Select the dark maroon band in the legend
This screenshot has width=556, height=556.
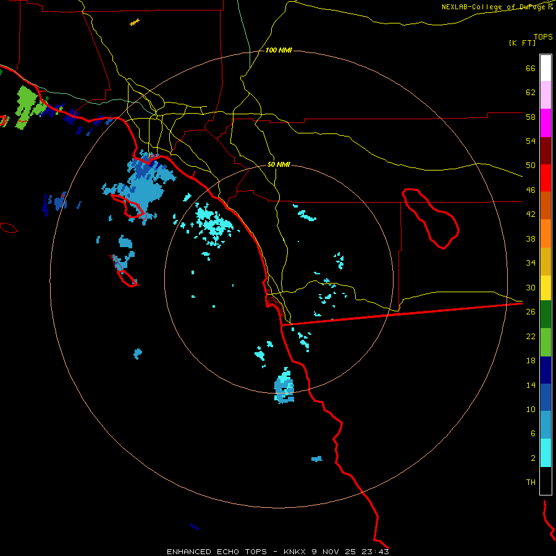click(545, 151)
